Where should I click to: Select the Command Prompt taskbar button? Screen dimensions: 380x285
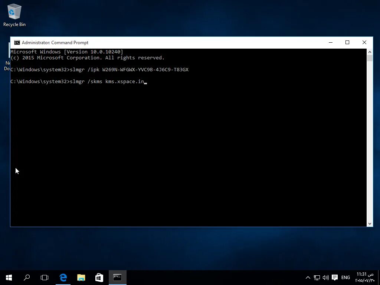point(118,278)
